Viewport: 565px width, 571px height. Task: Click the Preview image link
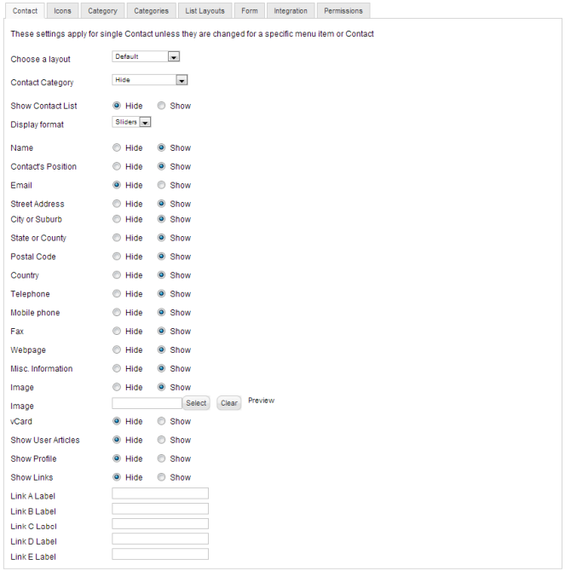261,401
